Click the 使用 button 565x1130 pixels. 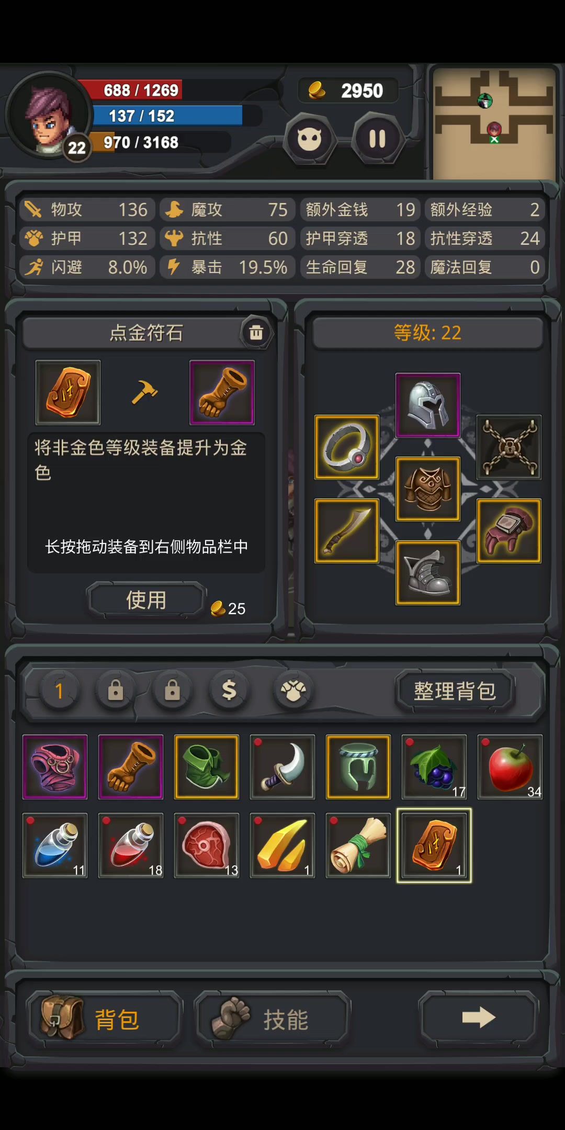click(x=146, y=600)
